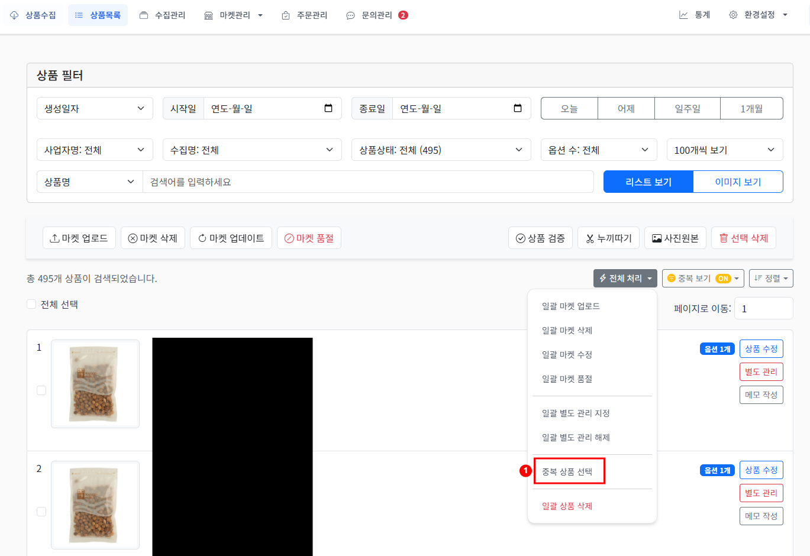
Task: Collapse the 전체 처리 dropdown button
Action: pos(625,278)
